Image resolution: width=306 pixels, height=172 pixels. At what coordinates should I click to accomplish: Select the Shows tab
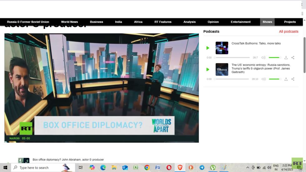click(267, 22)
